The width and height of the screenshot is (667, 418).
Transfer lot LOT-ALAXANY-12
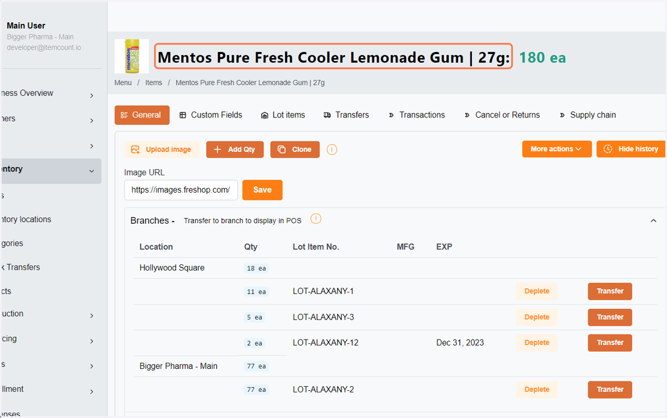[610, 343]
